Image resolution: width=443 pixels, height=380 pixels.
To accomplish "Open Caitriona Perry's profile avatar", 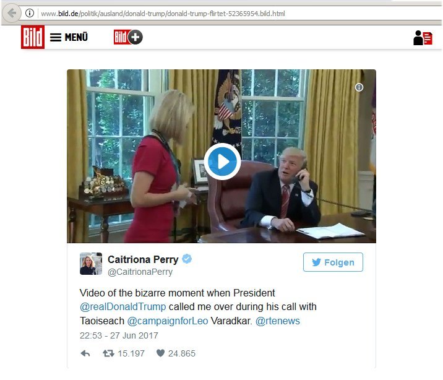I will (x=90, y=264).
